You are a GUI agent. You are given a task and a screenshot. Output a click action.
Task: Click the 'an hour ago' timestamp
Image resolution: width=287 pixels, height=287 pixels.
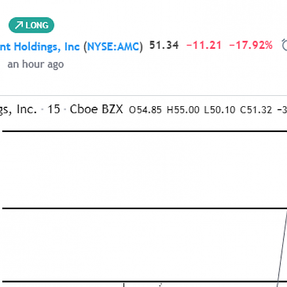(36, 64)
